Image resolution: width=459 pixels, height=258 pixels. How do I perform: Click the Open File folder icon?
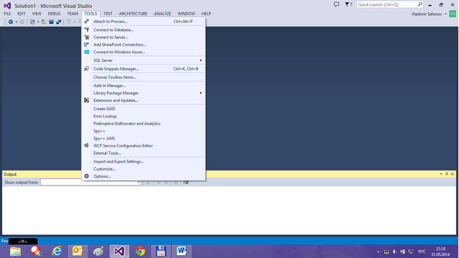click(x=44, y=22)
